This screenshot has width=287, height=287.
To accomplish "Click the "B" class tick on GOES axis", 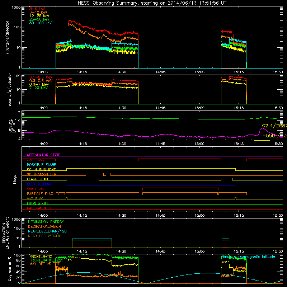I will click(x=19, y=131).
